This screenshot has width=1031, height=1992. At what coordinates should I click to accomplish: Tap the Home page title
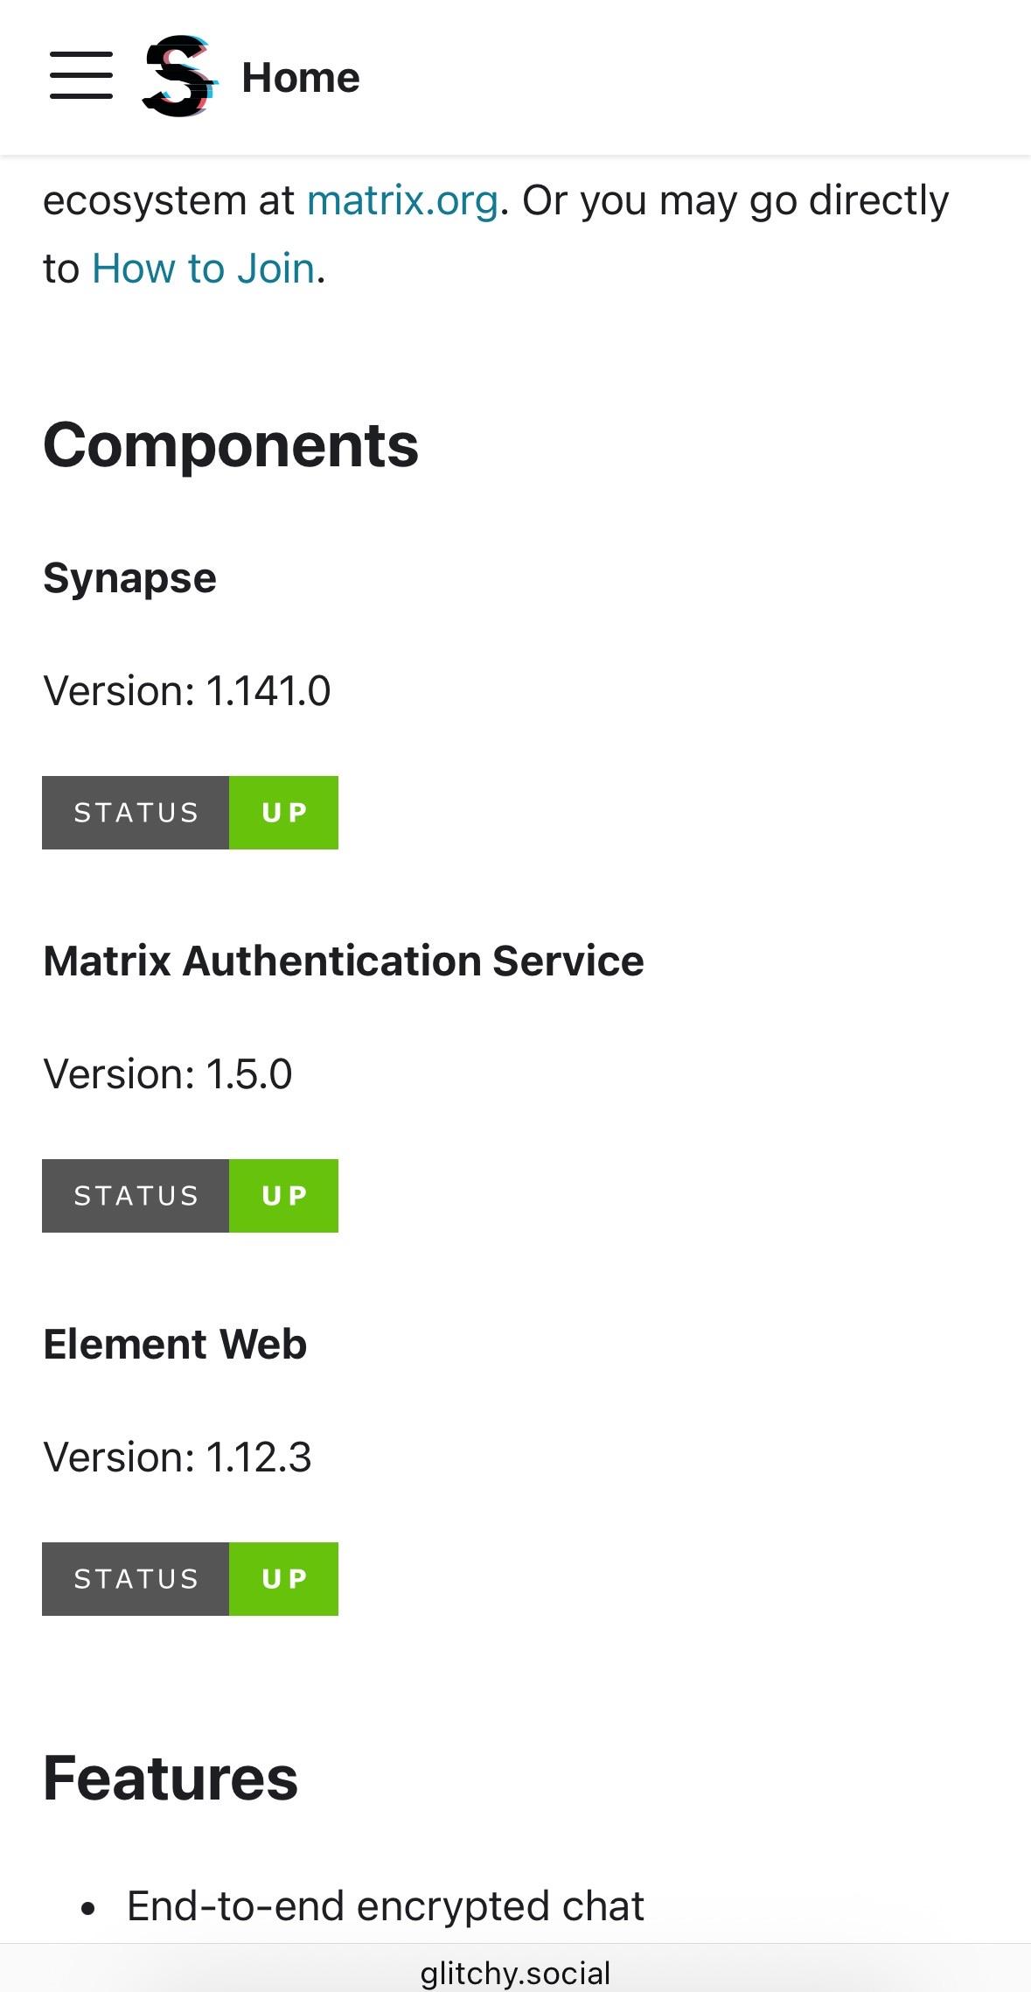pyautogui.click(x=300, y=78)
